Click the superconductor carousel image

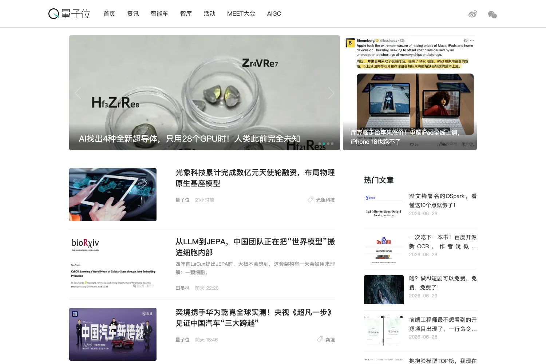pyautogui.click(x=205, y=93)
